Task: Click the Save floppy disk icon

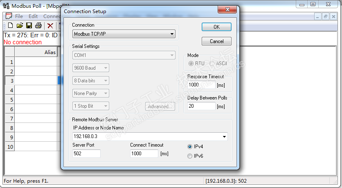Action: [x=29, y=25]
